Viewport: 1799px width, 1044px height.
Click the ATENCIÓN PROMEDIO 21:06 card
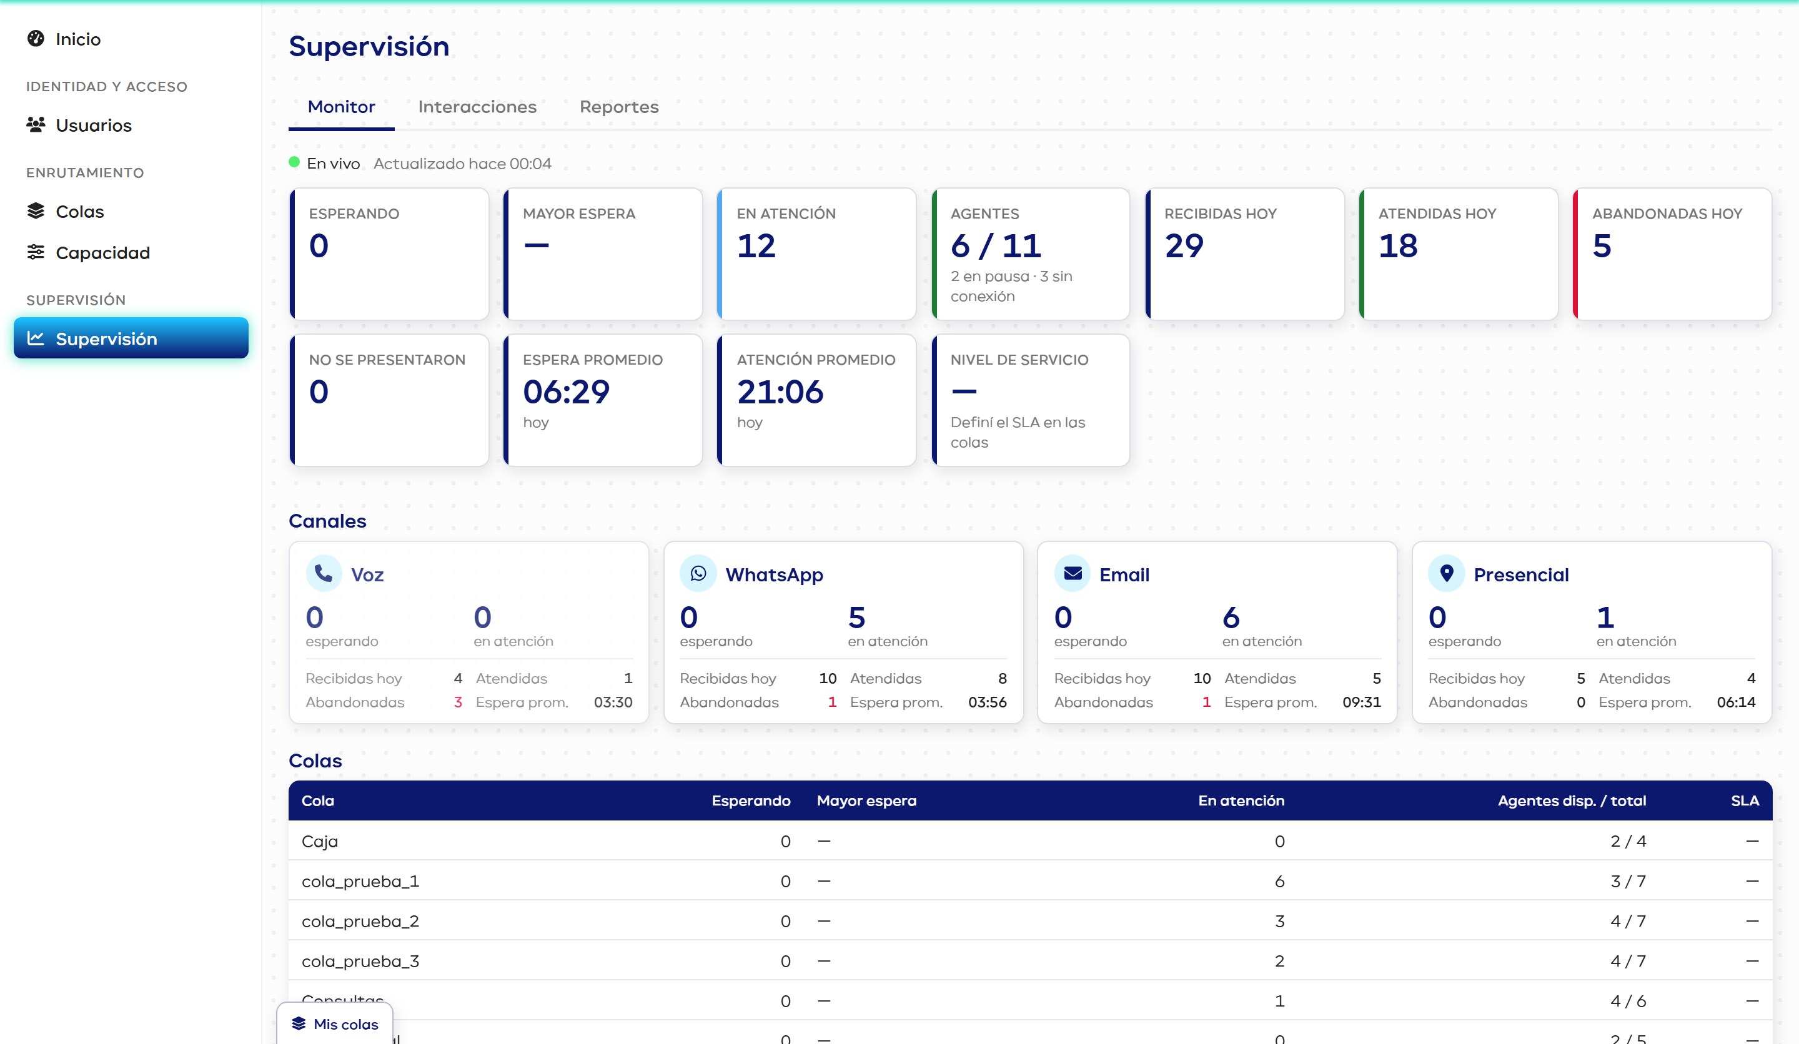tap(816, 400)
